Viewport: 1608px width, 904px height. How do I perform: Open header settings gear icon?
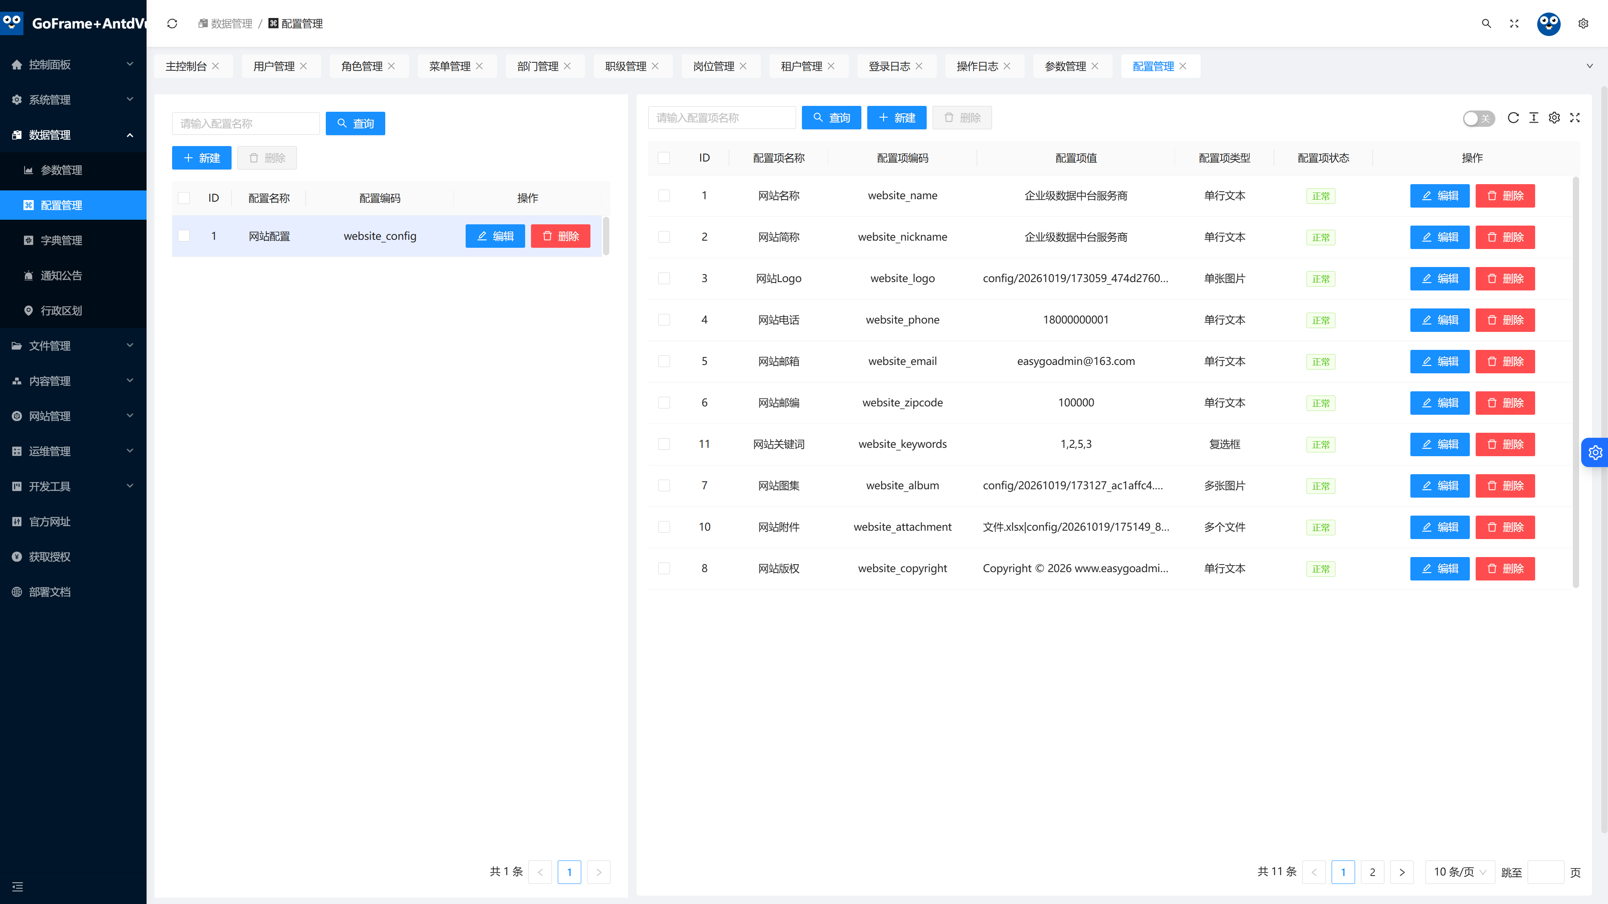(x=1583, y=24)
